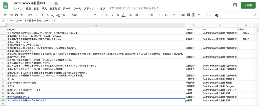Open the 挿入 menu
The image size is (259, 106).
44,9
